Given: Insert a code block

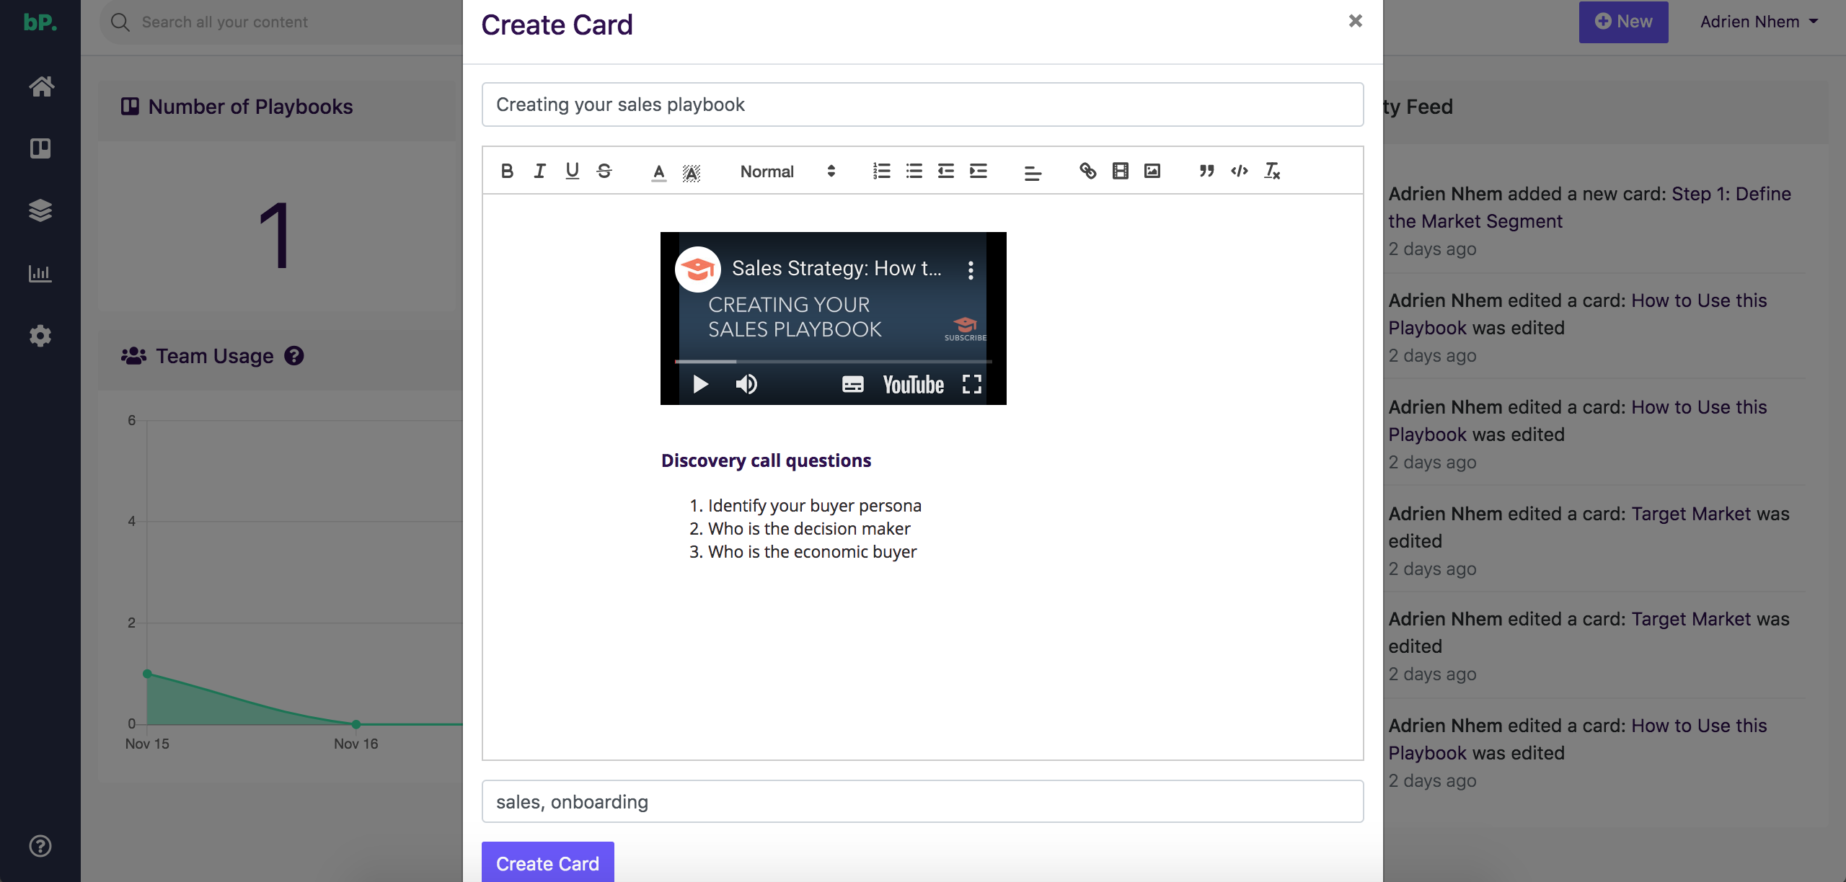Looking at the screenshot, I should [x=1239, y=171].
